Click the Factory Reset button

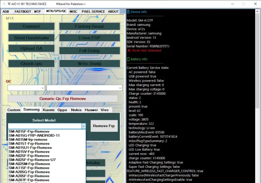(89, 27)
